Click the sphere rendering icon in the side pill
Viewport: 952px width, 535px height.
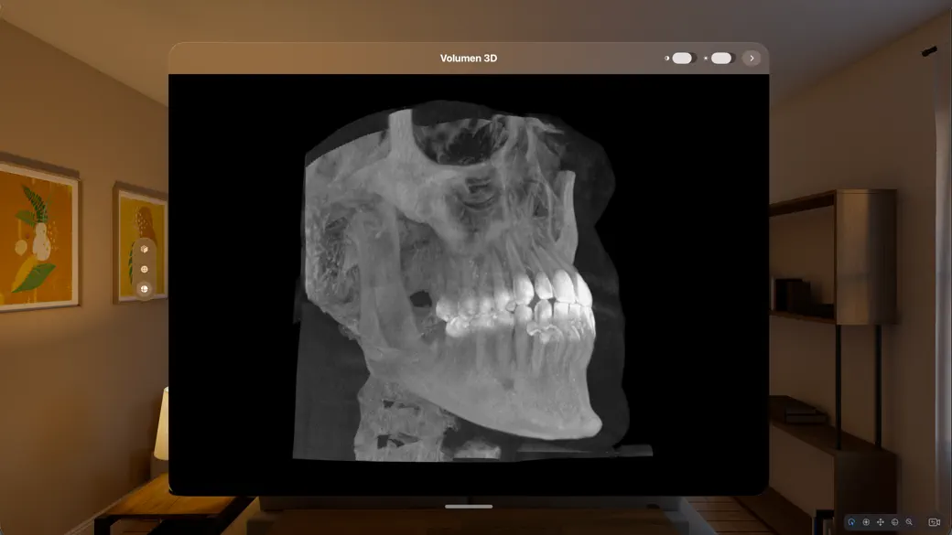pyautogui.click(x=145, y=268)
